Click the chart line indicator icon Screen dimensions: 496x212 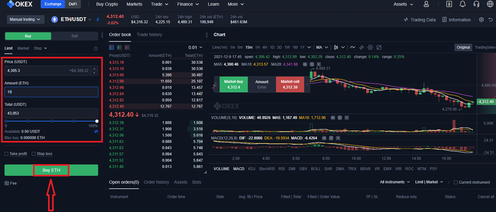tap(352, 47)
